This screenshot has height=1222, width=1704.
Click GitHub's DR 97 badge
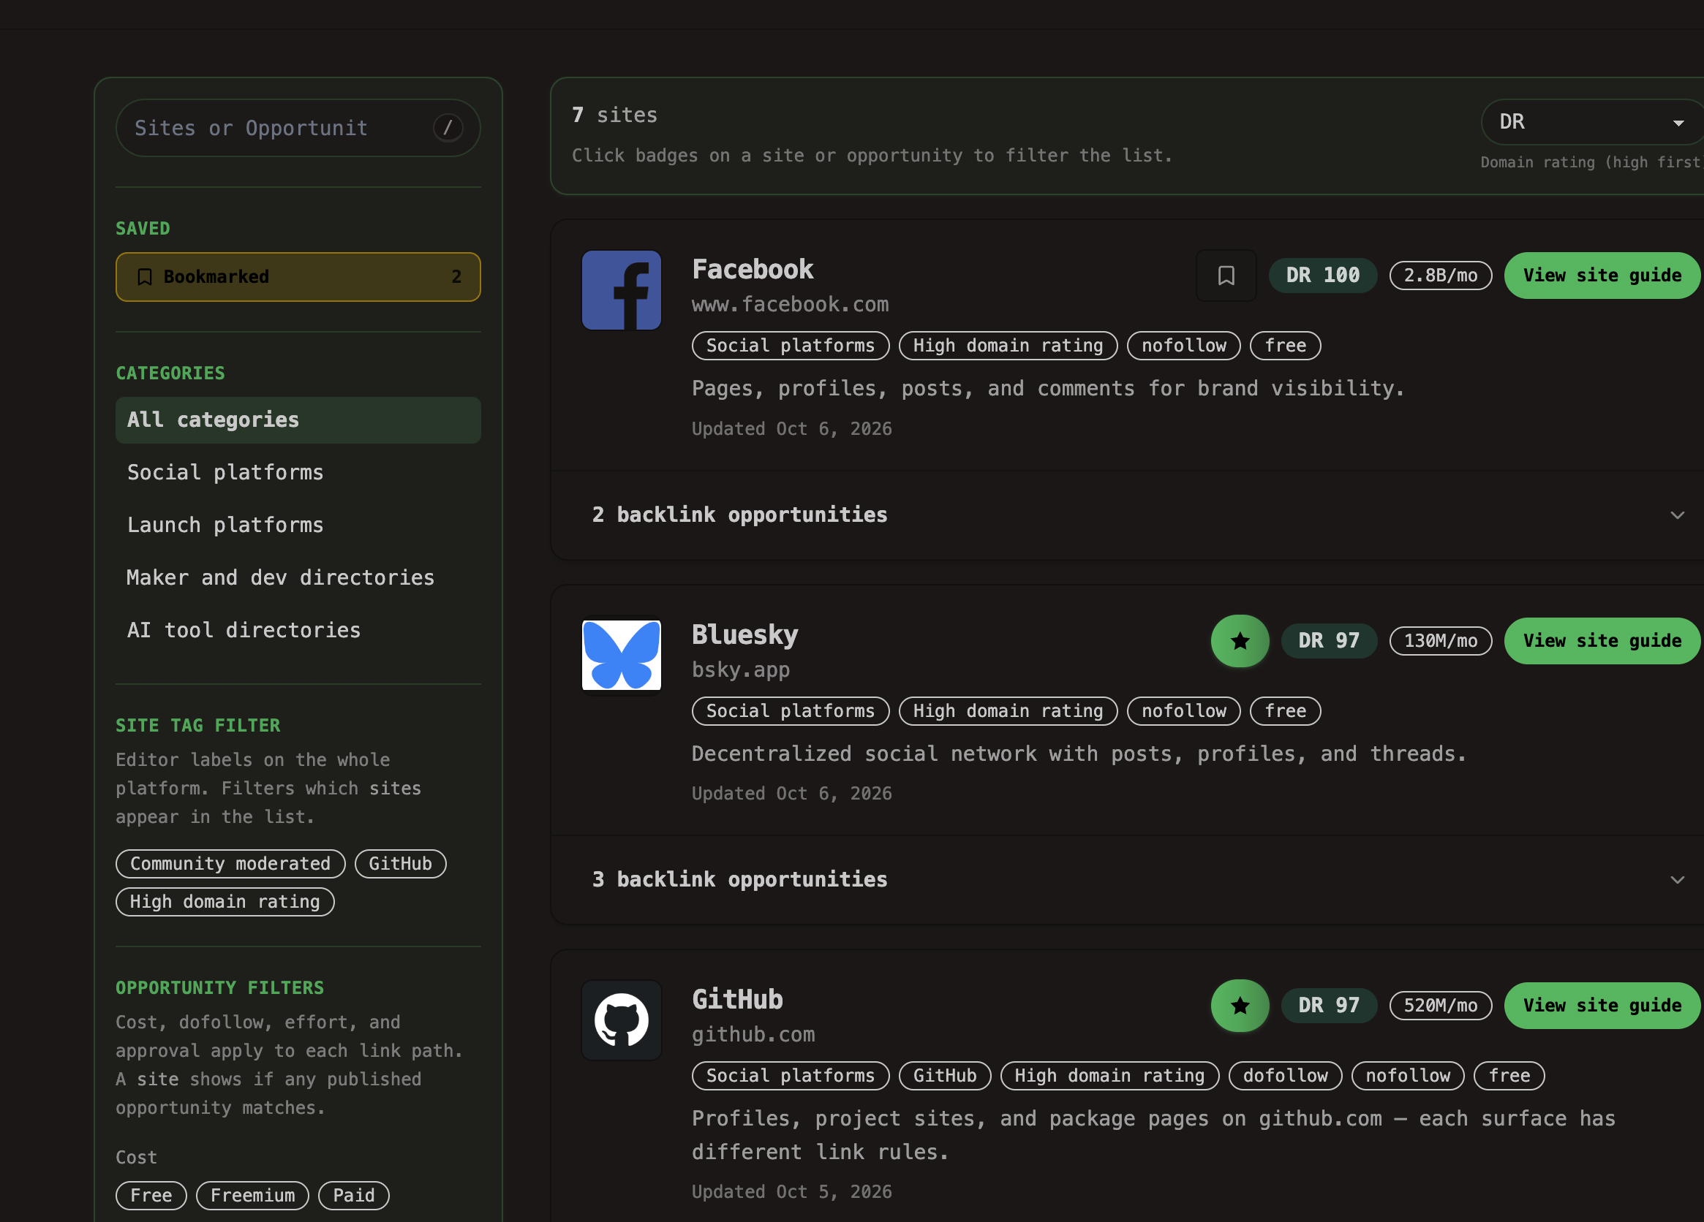1328,1005
